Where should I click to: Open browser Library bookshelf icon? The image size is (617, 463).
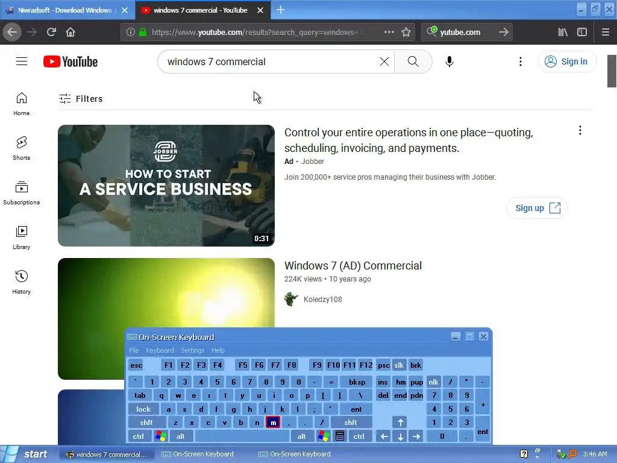click(563, 32)
